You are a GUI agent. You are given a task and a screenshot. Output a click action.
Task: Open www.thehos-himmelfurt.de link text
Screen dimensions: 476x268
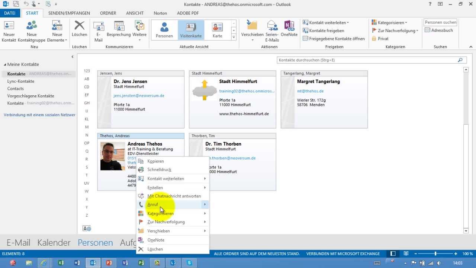pyautogui.click(x=244, y=114)
